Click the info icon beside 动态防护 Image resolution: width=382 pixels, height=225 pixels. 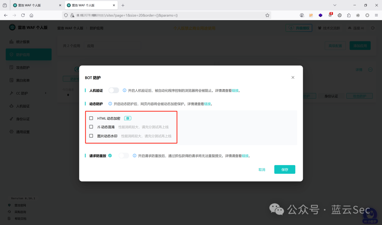[x=110, y=104]
